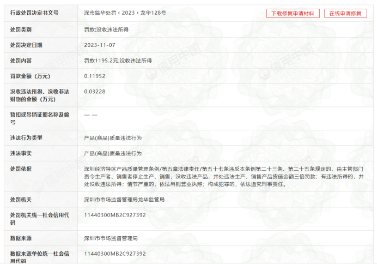Select code 11440300MB2C927392 in 数据来源单位 row
The height and width of the screenshot is (264, 377).
point(115,254)
